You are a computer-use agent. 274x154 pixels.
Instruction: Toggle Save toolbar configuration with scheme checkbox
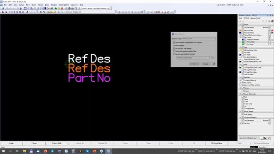(x=174, y=42)
